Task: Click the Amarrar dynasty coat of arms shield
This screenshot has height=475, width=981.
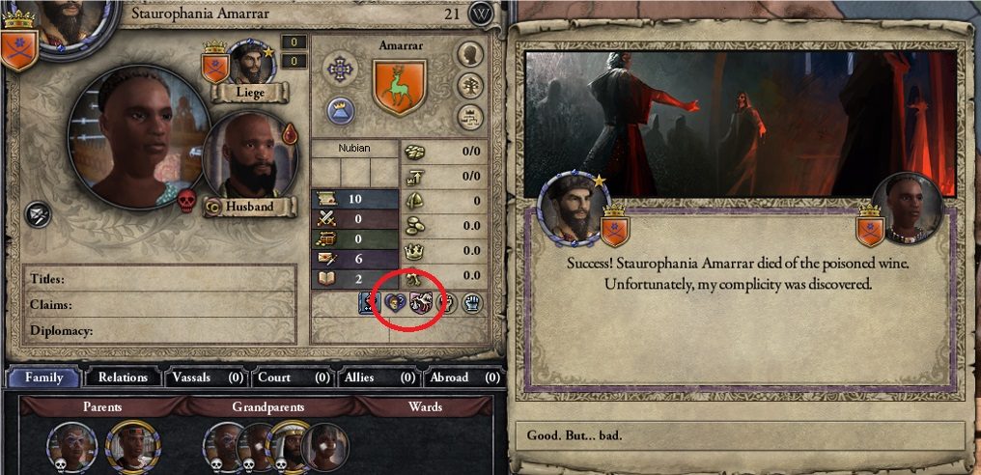Action: (x=400, y=86)
